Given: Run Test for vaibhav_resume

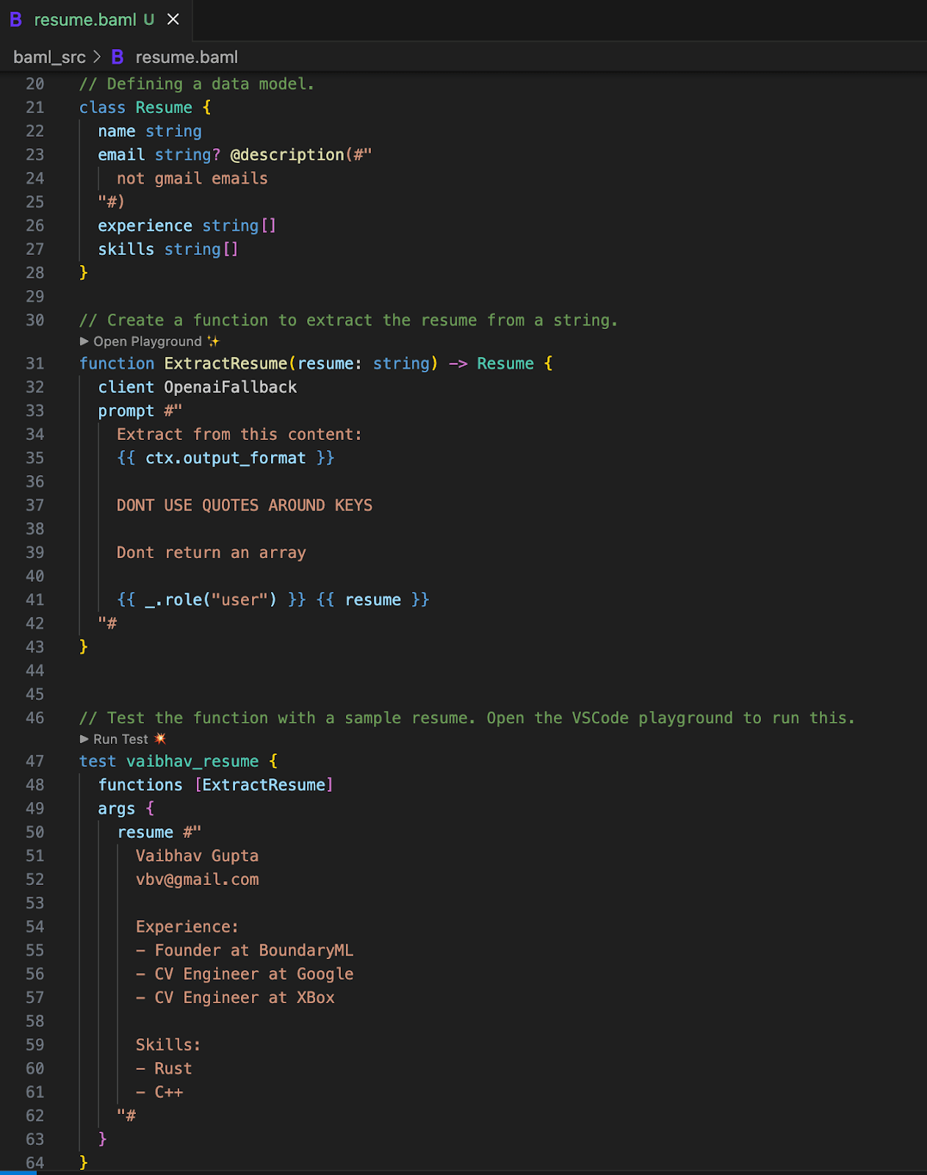Looking at the screenshot, I should pyautogui.click(x=120, y=739).
